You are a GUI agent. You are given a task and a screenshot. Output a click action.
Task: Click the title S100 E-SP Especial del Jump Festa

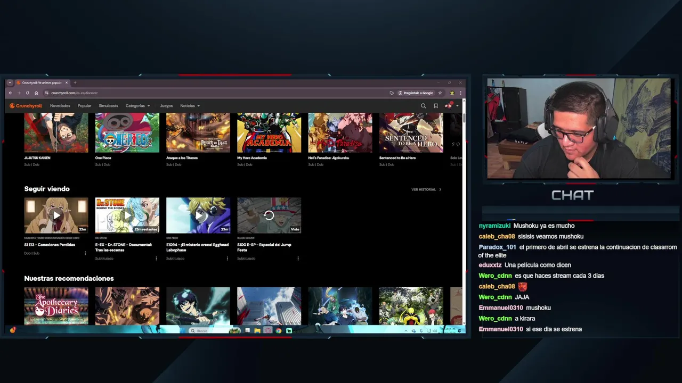coord(264,247)
